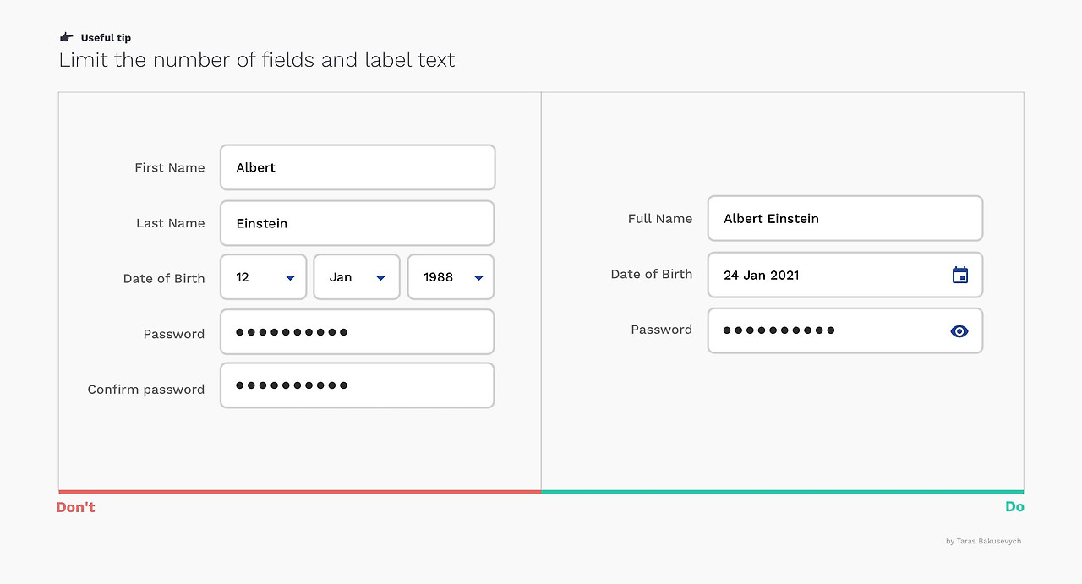Screen dimensions: 1082x584
Task: Click the red Don't label
Action: point(75,506)
